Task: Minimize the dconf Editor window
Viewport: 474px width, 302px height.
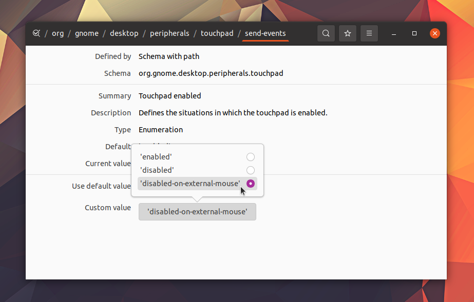Action: coord(393,33)
